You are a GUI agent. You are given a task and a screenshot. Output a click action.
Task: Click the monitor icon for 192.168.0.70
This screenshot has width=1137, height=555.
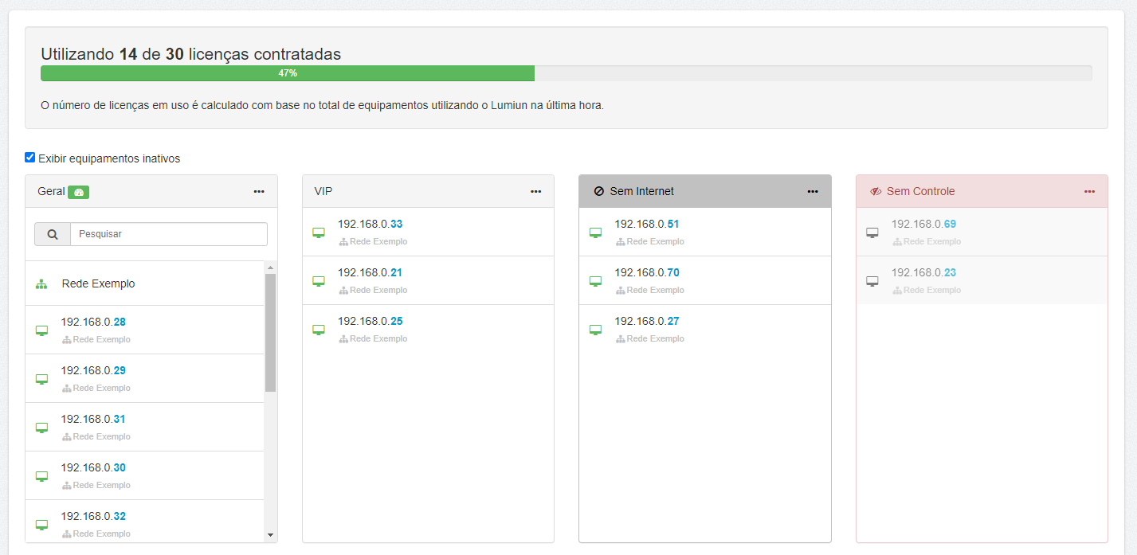[x=595, y=281]
